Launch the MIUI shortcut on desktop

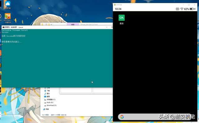coord(7,16)
